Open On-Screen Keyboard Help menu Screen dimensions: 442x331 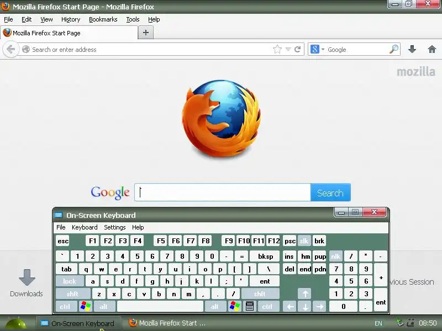pyautogui.click(x=138, y=227)
